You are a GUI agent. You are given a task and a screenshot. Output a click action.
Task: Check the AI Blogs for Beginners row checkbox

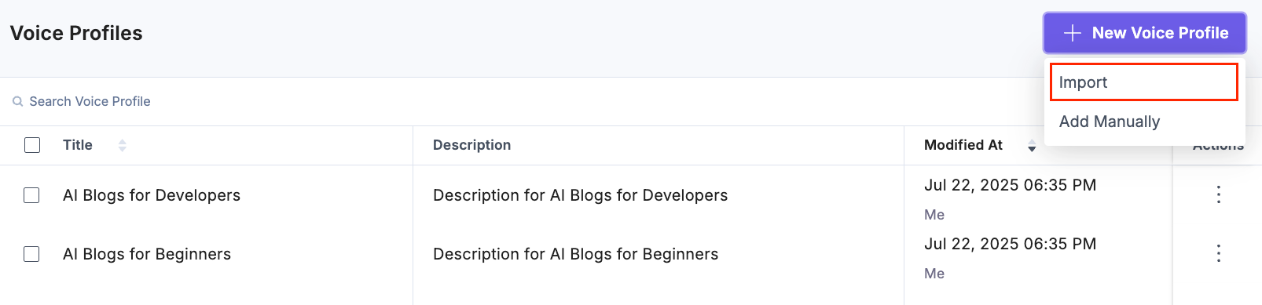pos(31,254)
